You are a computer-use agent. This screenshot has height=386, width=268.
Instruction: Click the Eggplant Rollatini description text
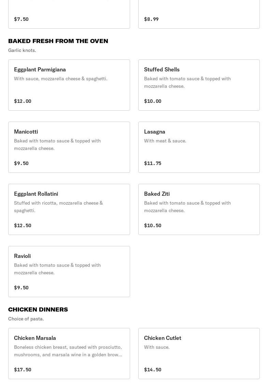tap(58, 207)
